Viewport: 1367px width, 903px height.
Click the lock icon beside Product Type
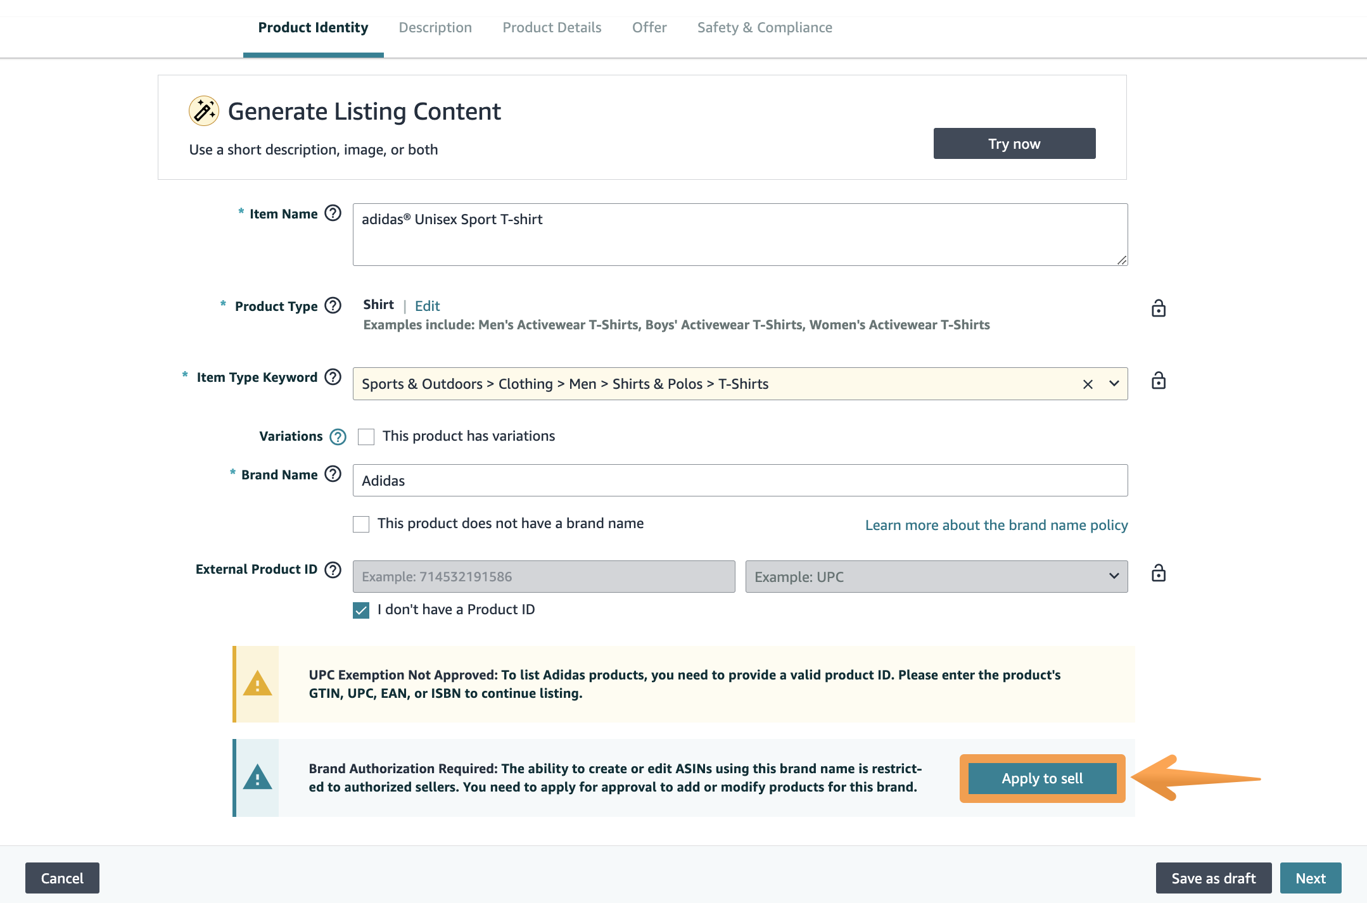tap(1158, 308)
